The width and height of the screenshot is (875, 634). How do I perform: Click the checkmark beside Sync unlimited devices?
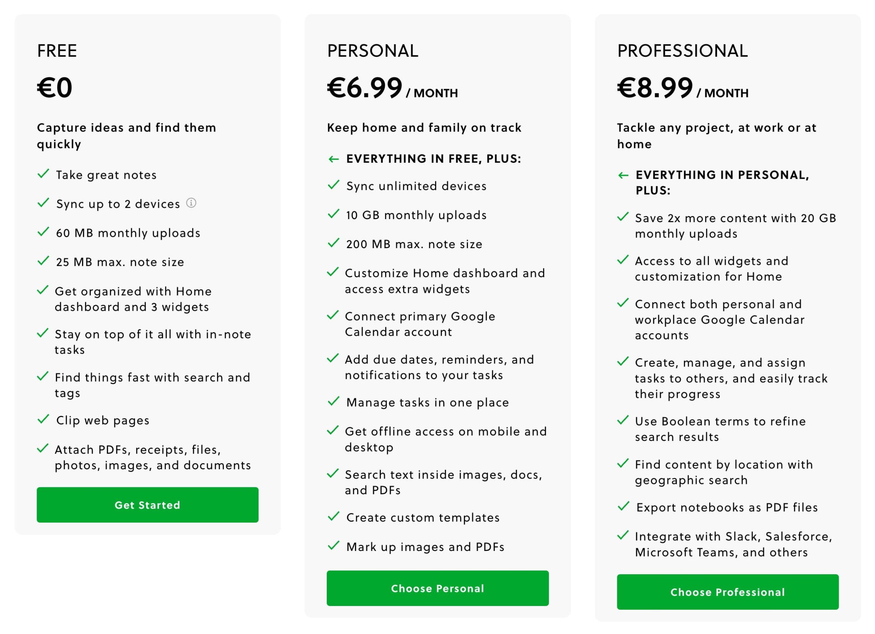[333, 185]
